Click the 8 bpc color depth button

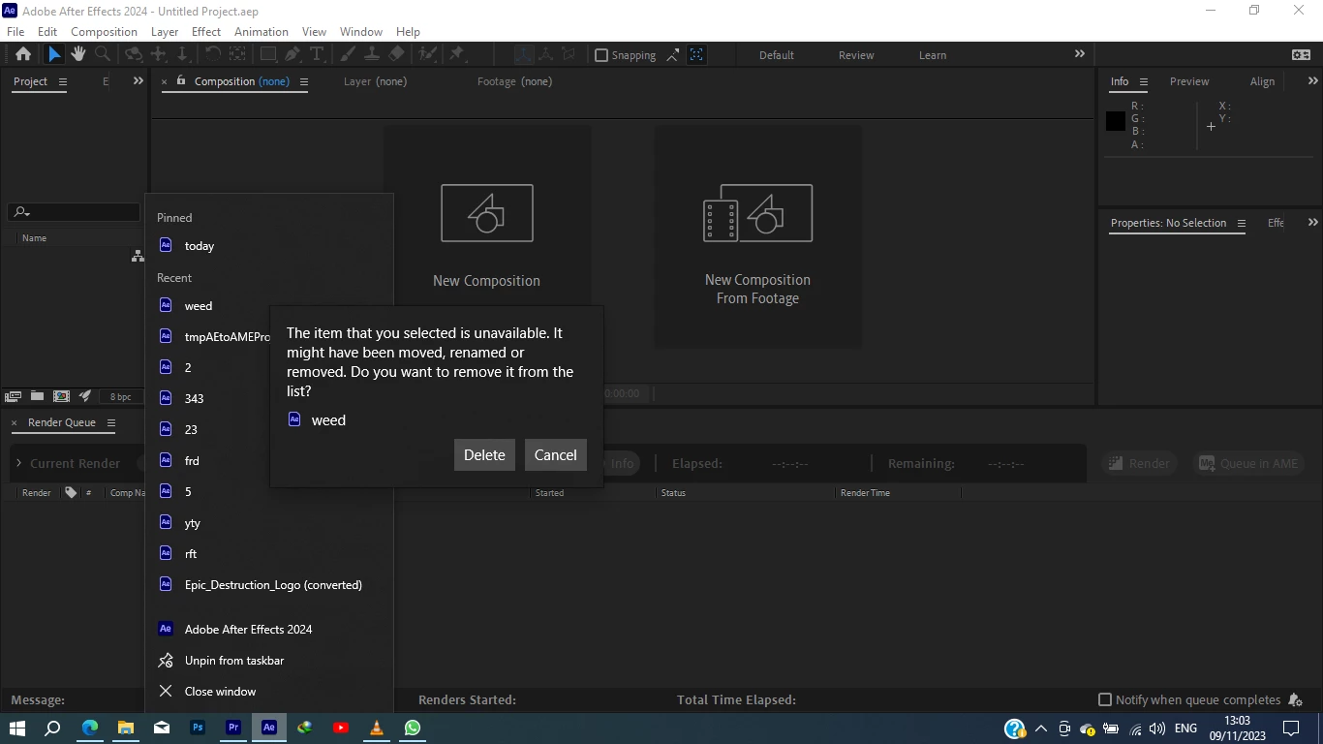(x=120, y=397)
